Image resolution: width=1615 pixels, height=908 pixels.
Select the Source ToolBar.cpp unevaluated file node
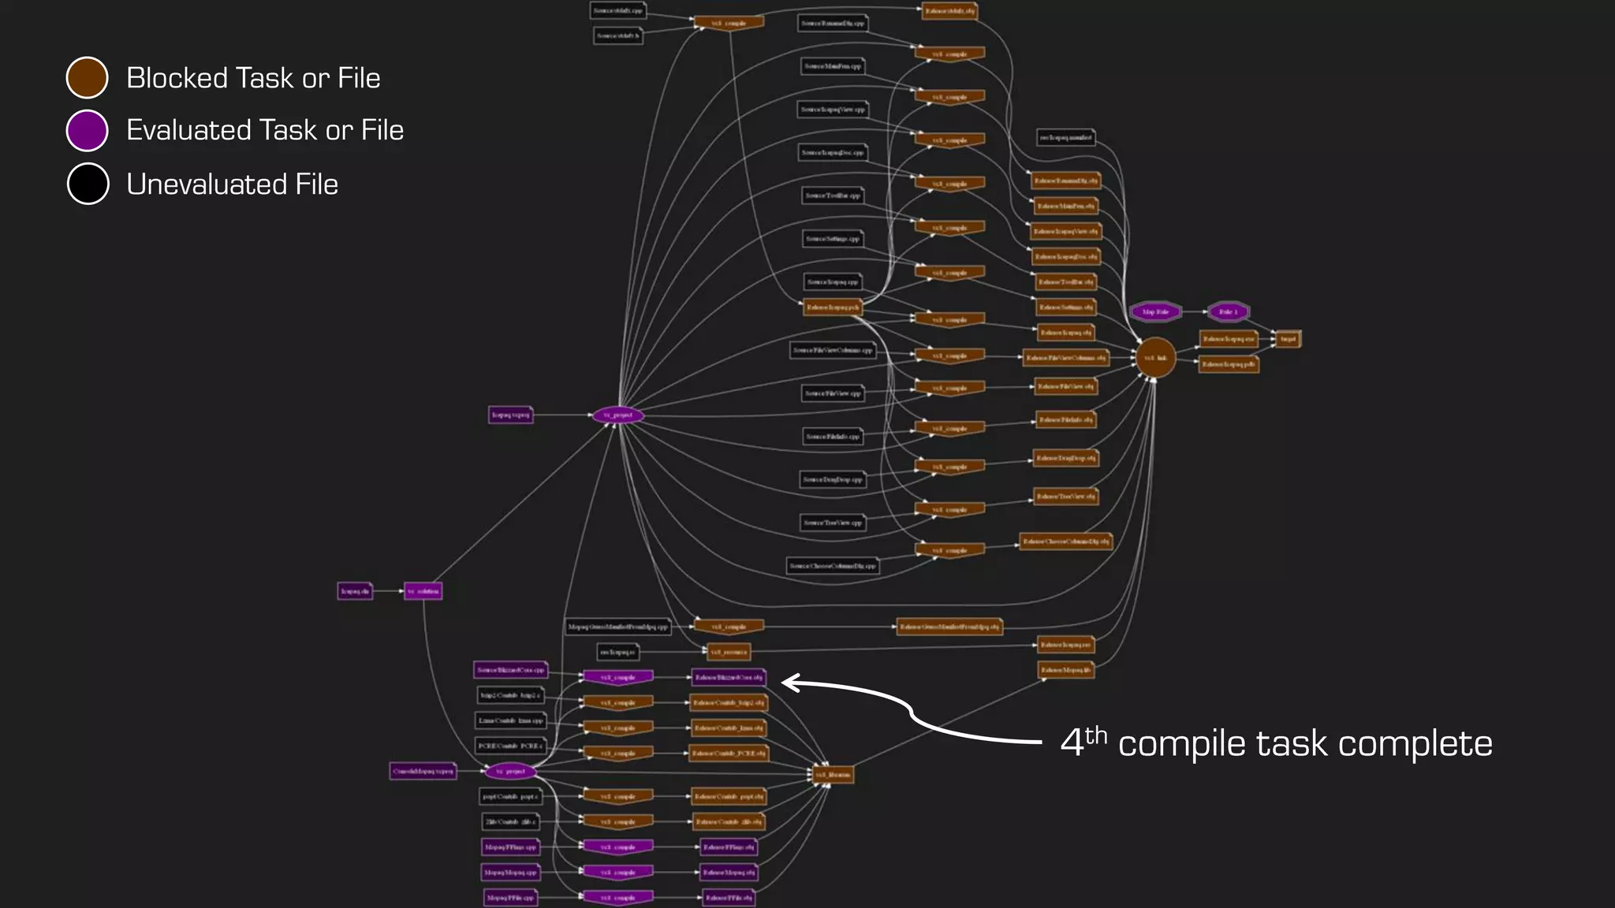click(833, 195)
